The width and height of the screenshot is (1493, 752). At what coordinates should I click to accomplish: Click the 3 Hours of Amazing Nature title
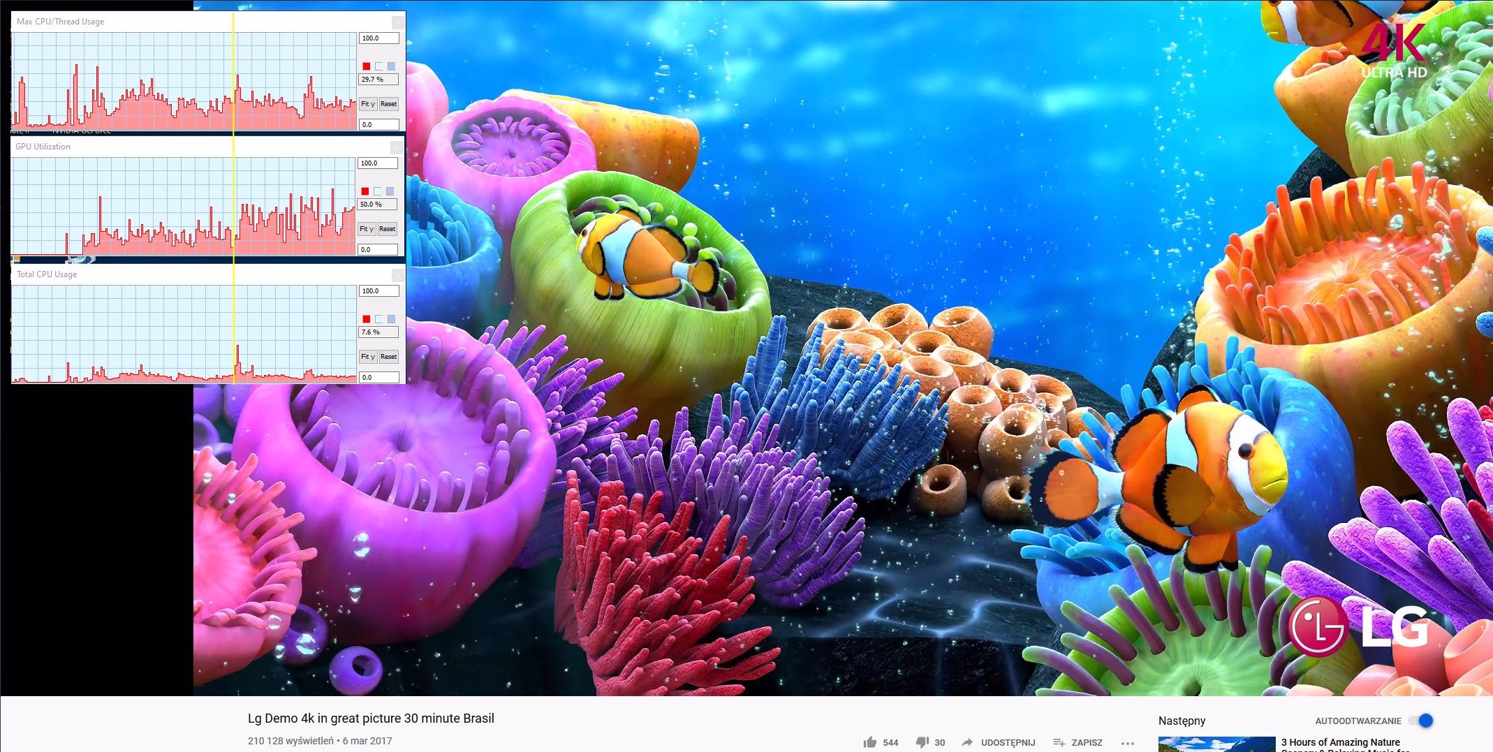click(x=1340, y=742)
